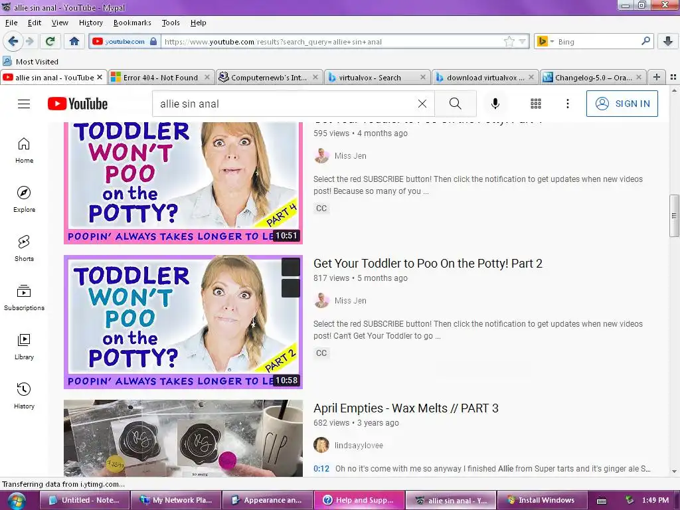Go to Home in the YouTube sidebar
The image size is (680, 510).
25,151
